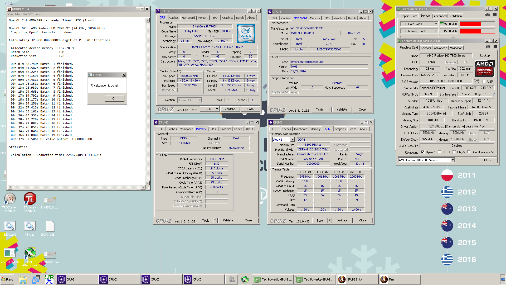Switch to GPUPI 2.3.4 in the taskbar
The height and width of the screenshot is (285, 506).
tap(357, 279)
